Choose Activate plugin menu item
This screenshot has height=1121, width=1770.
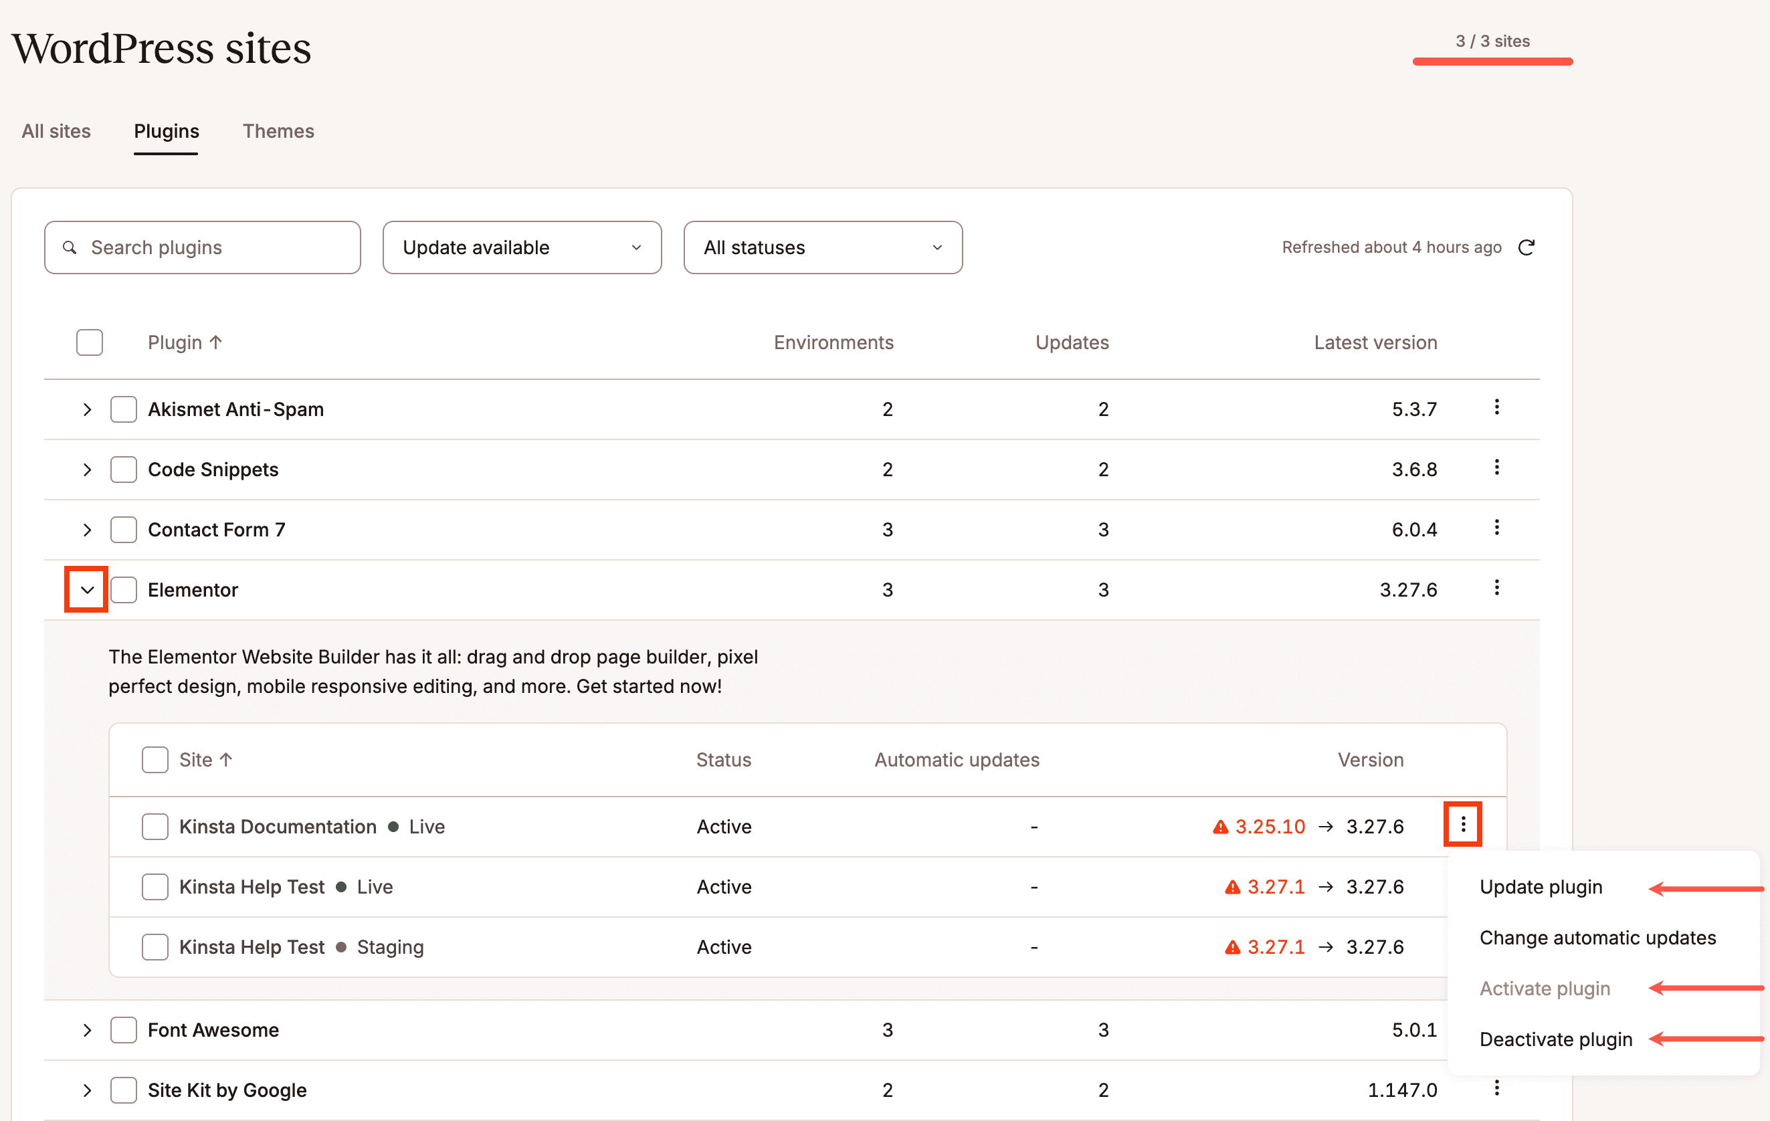1545,989
